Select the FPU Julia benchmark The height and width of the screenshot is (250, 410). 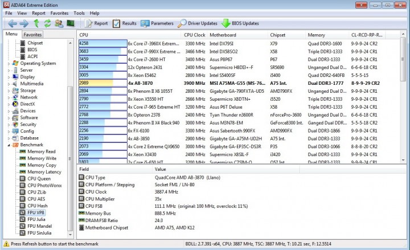pyautogui.click(x=36, y=219)
